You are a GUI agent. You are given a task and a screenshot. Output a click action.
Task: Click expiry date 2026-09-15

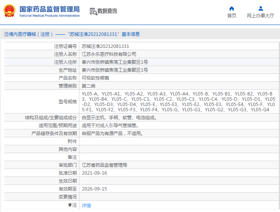(94, 189)
